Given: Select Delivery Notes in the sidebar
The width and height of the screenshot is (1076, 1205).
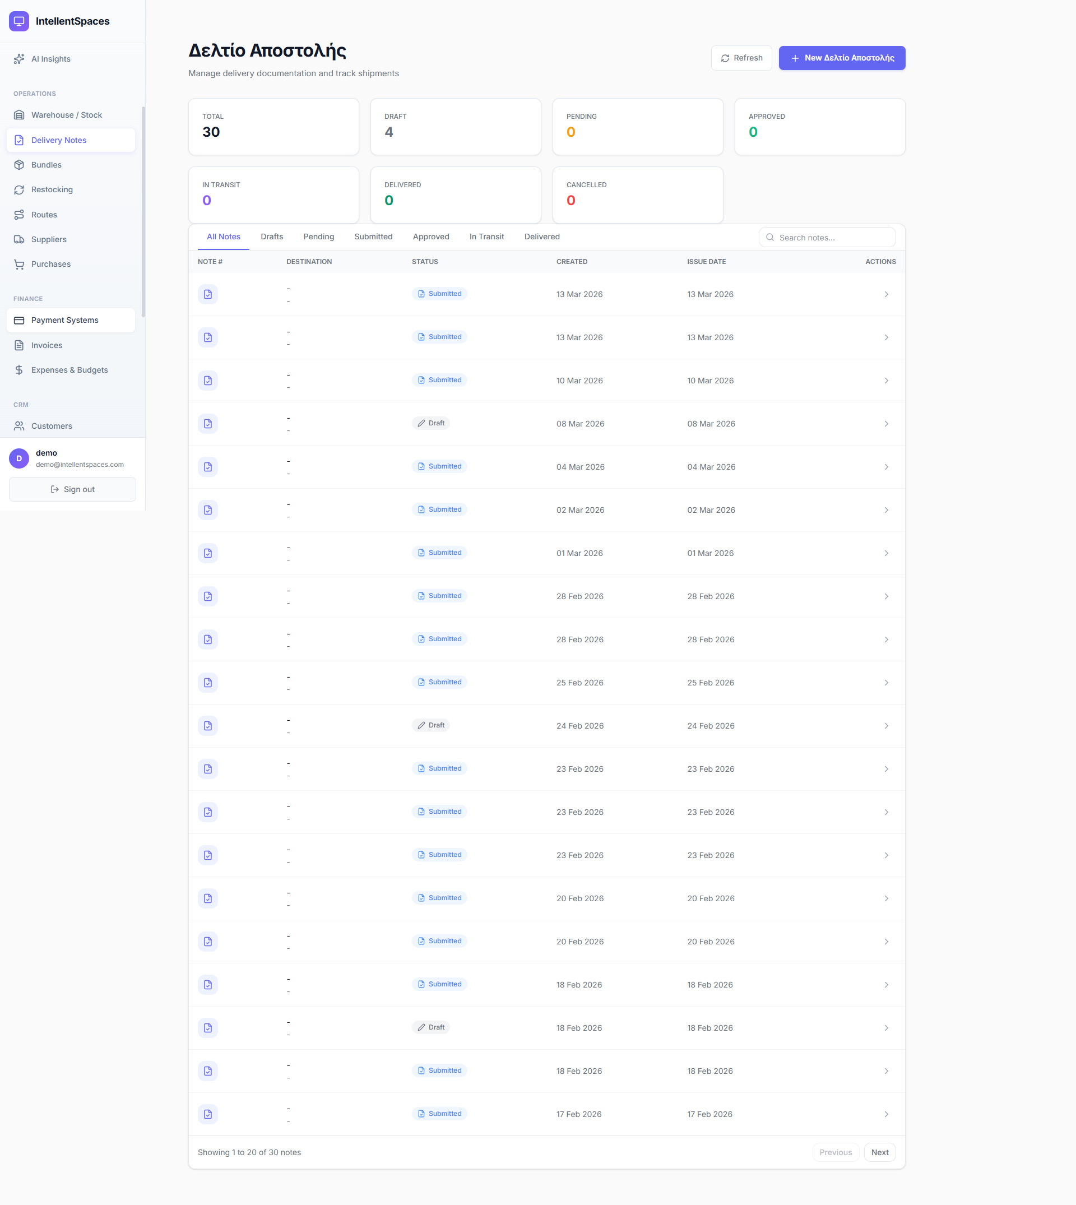Looking at the screenshot, I should tap(71, 140).
